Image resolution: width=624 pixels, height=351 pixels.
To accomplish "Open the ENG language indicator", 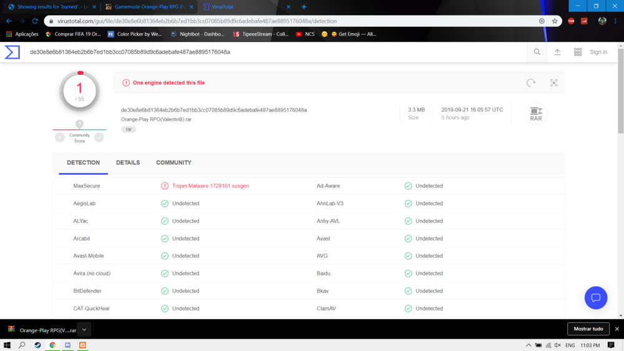I will pyautogui.click(x=570, y=345).
